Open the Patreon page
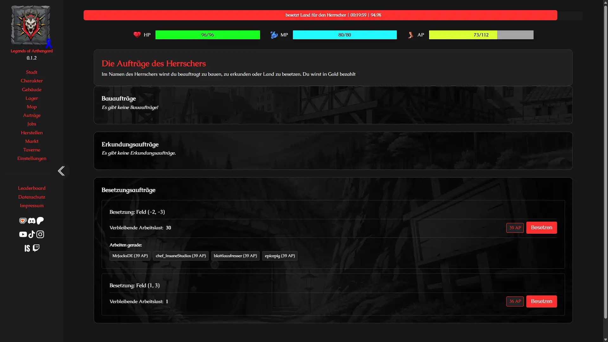The width and height of the screenshot is (608, 342). (x=40, y=221)
